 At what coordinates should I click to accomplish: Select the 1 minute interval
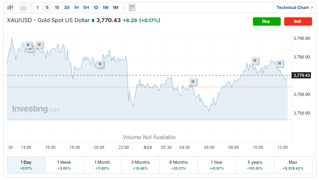pos(38,8)
